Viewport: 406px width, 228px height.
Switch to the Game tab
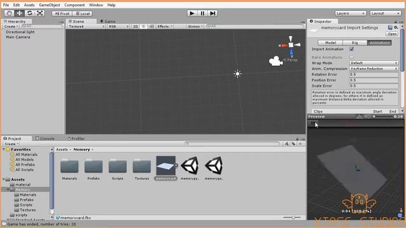coord(108,21)
